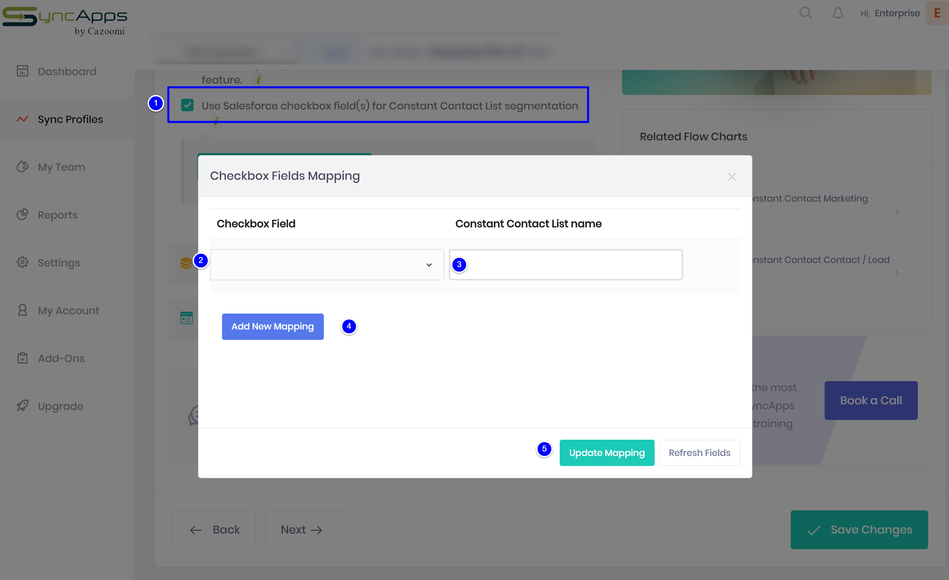Open Settings menu item
The width and height of the screenshot is (949, 580).
[x=67, y=262]
